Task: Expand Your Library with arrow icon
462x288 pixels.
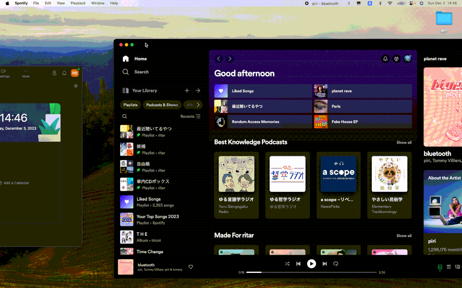Action: (x=198, y=91)
